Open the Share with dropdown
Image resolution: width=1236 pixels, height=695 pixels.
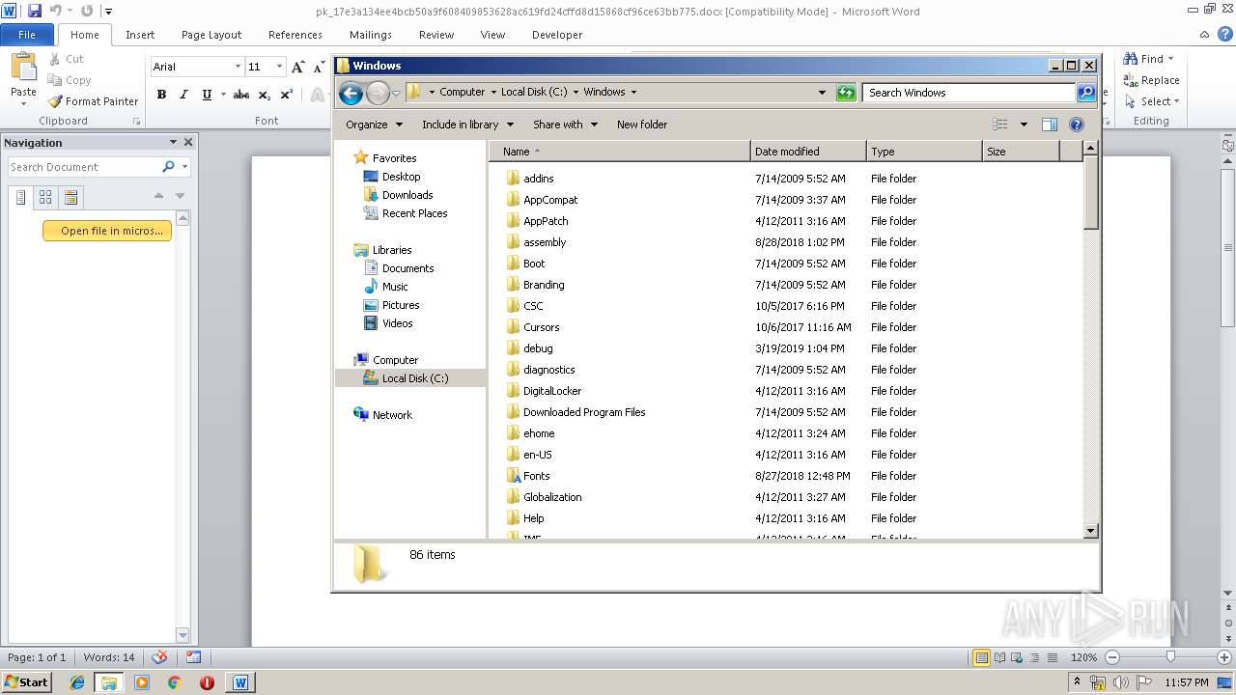[565, 125]
